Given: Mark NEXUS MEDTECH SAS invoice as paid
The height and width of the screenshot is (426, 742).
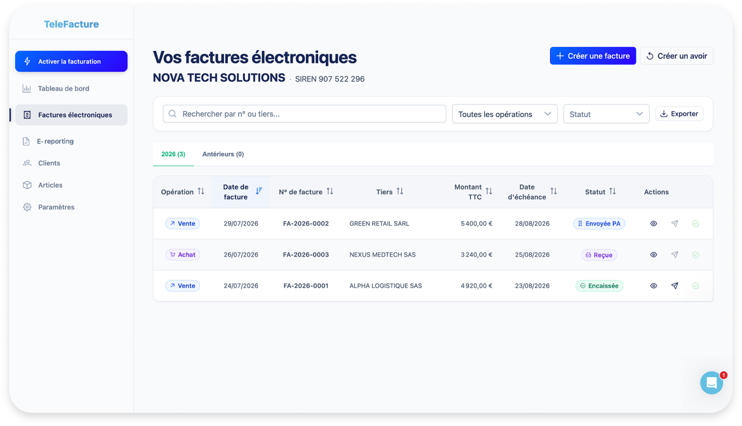Looking at the screenshot, I should pos(696,254).
